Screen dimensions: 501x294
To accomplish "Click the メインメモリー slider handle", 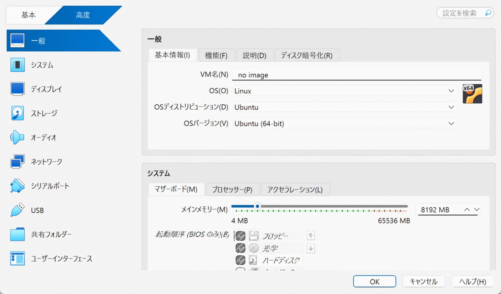I will coord(258,206).
